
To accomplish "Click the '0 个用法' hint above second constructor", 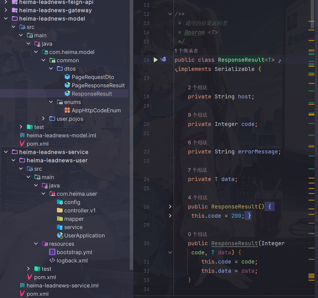I will click(x=198, y=234).
